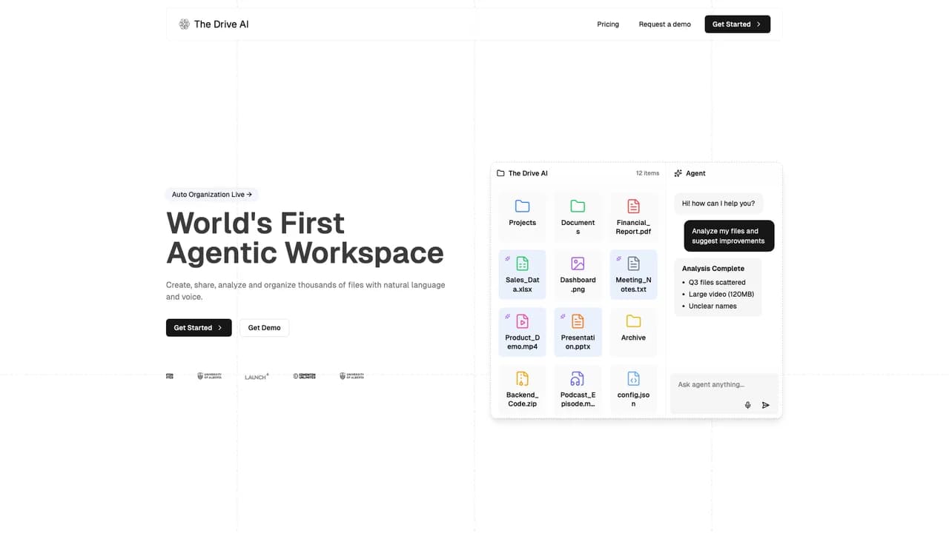Click the Ask agent anything input field
Viewport: 949px width, 533px height.
click(x=725, y=394)
